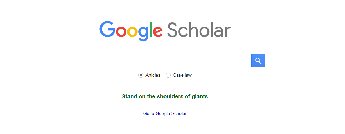Select the Case law radio button
Screen dimensions: 345x134
coord(168,75)
